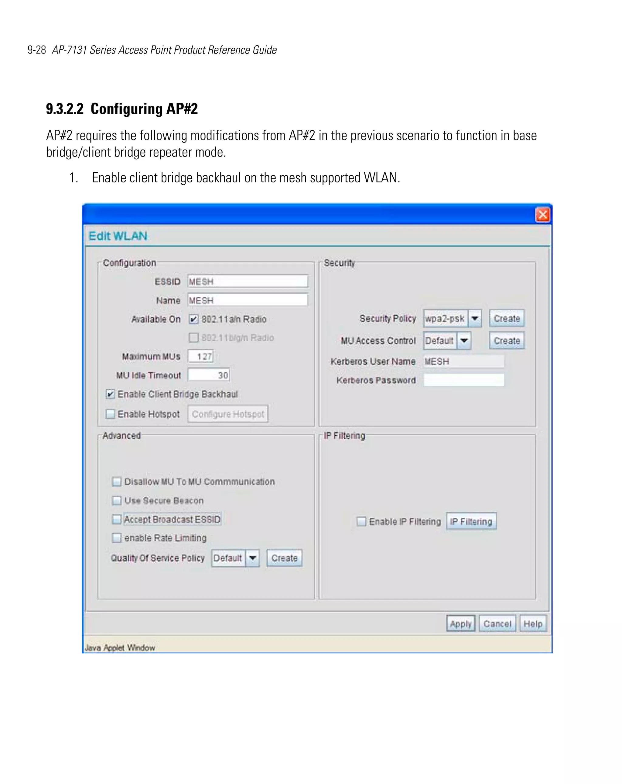This screenshot has width=622, height=784.
Task: Check the Enable Hotspot box
Action: (x=110, y=414)
